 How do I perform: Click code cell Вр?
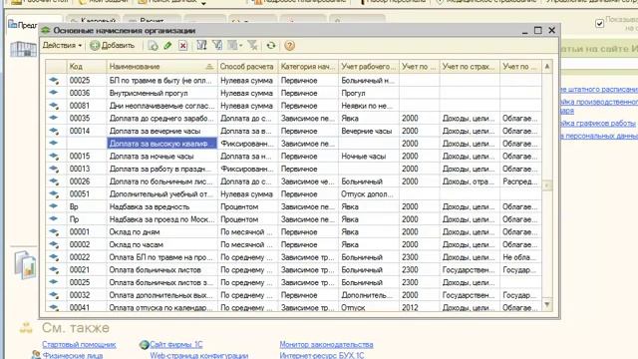point(87,206)
